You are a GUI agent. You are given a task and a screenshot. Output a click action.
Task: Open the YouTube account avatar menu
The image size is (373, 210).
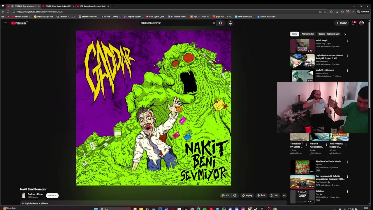tap(362, 23)
